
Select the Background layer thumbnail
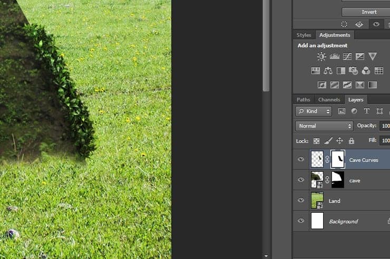(x=317, y=221)
